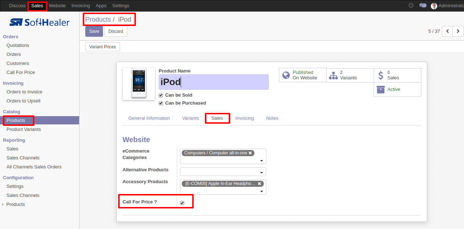Switch to the Notes tab
The width and height of the screenshot is (464, 229).
(x=272, y=118)
